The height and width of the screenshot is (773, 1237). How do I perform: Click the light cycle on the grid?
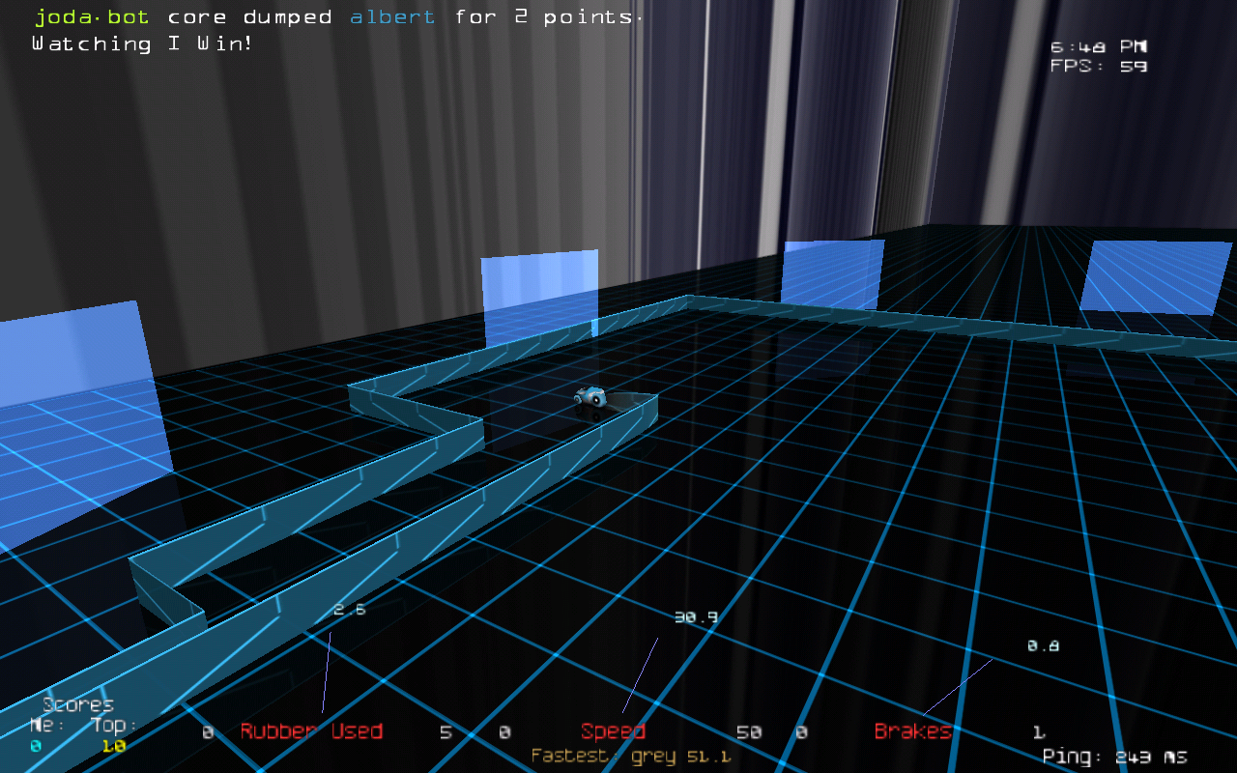pos(590,396)
